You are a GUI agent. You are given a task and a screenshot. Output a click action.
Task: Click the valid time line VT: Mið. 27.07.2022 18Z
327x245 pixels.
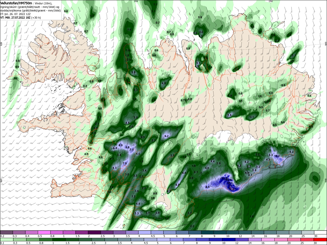click(15, 18)
